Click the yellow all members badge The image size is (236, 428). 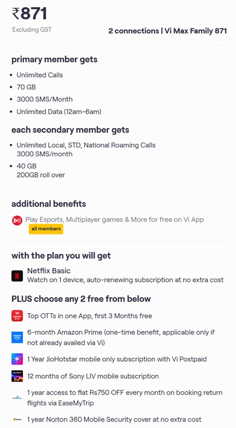pos(46,229)
